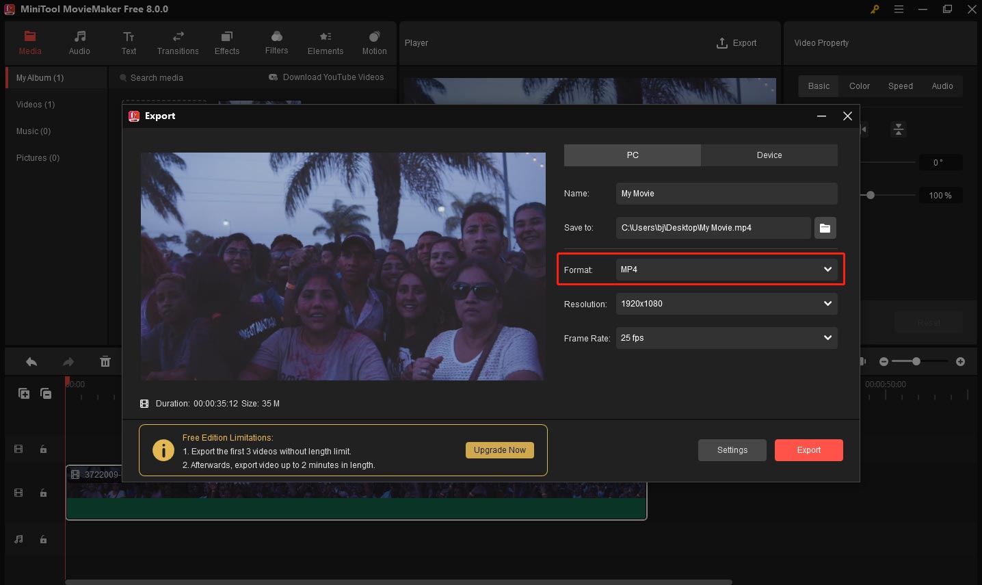Switch to Color tab in Video Property
Screen dimensions: 982x585
click(x=860, y=86)
